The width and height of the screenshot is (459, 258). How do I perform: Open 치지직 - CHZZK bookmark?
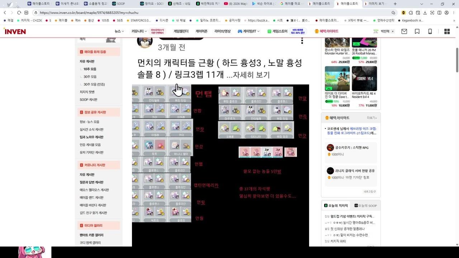(x=29, y=20)
